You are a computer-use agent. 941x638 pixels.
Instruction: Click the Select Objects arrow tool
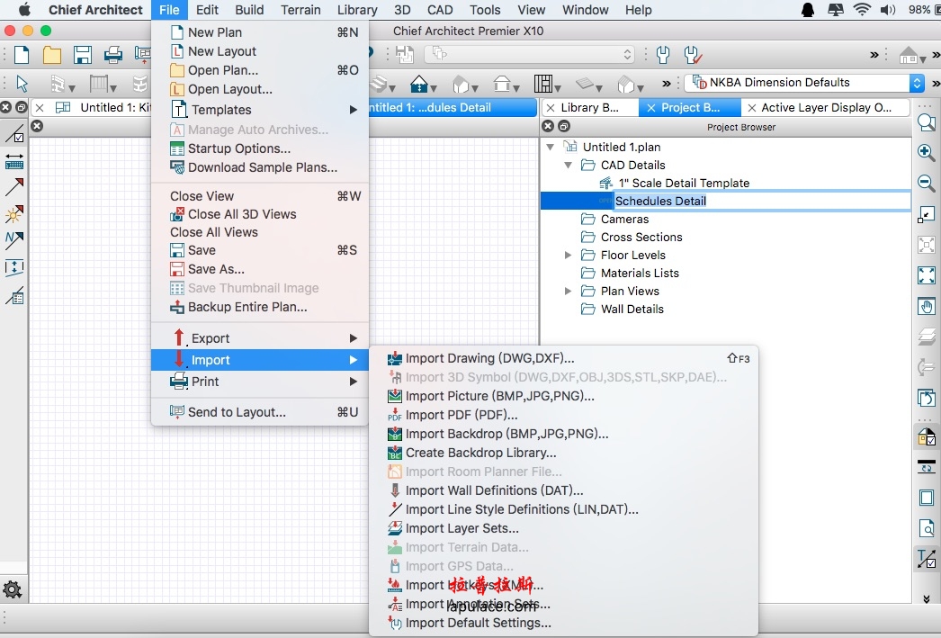tap(22, 84)
